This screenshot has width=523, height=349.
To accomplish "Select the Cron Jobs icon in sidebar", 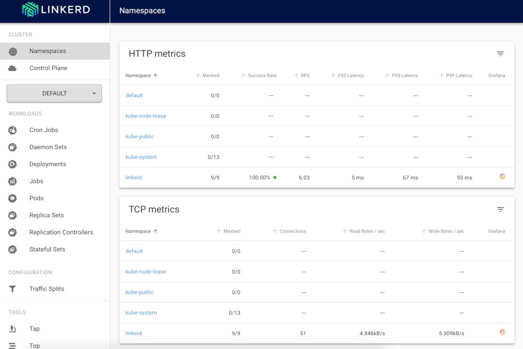I will click(x=12, y=130).
